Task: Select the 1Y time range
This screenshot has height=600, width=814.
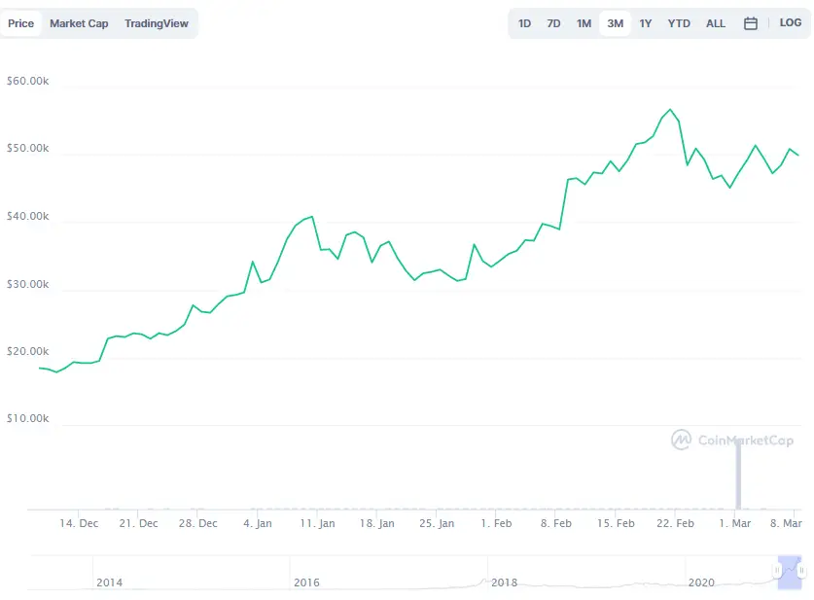Action: [646, 23]
